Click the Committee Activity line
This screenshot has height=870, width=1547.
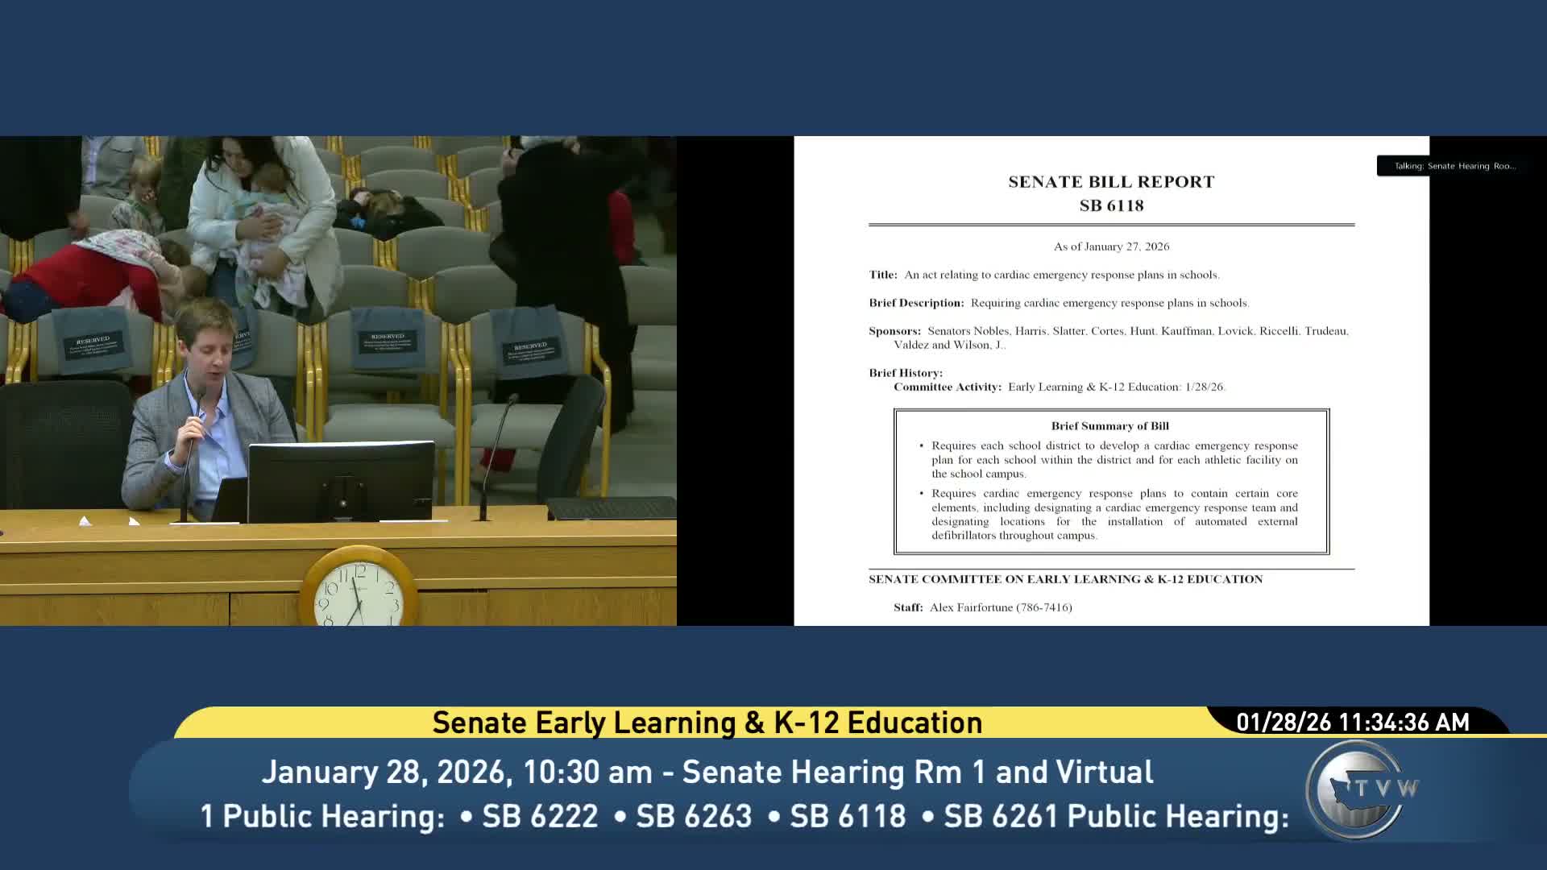[1059, 387]
